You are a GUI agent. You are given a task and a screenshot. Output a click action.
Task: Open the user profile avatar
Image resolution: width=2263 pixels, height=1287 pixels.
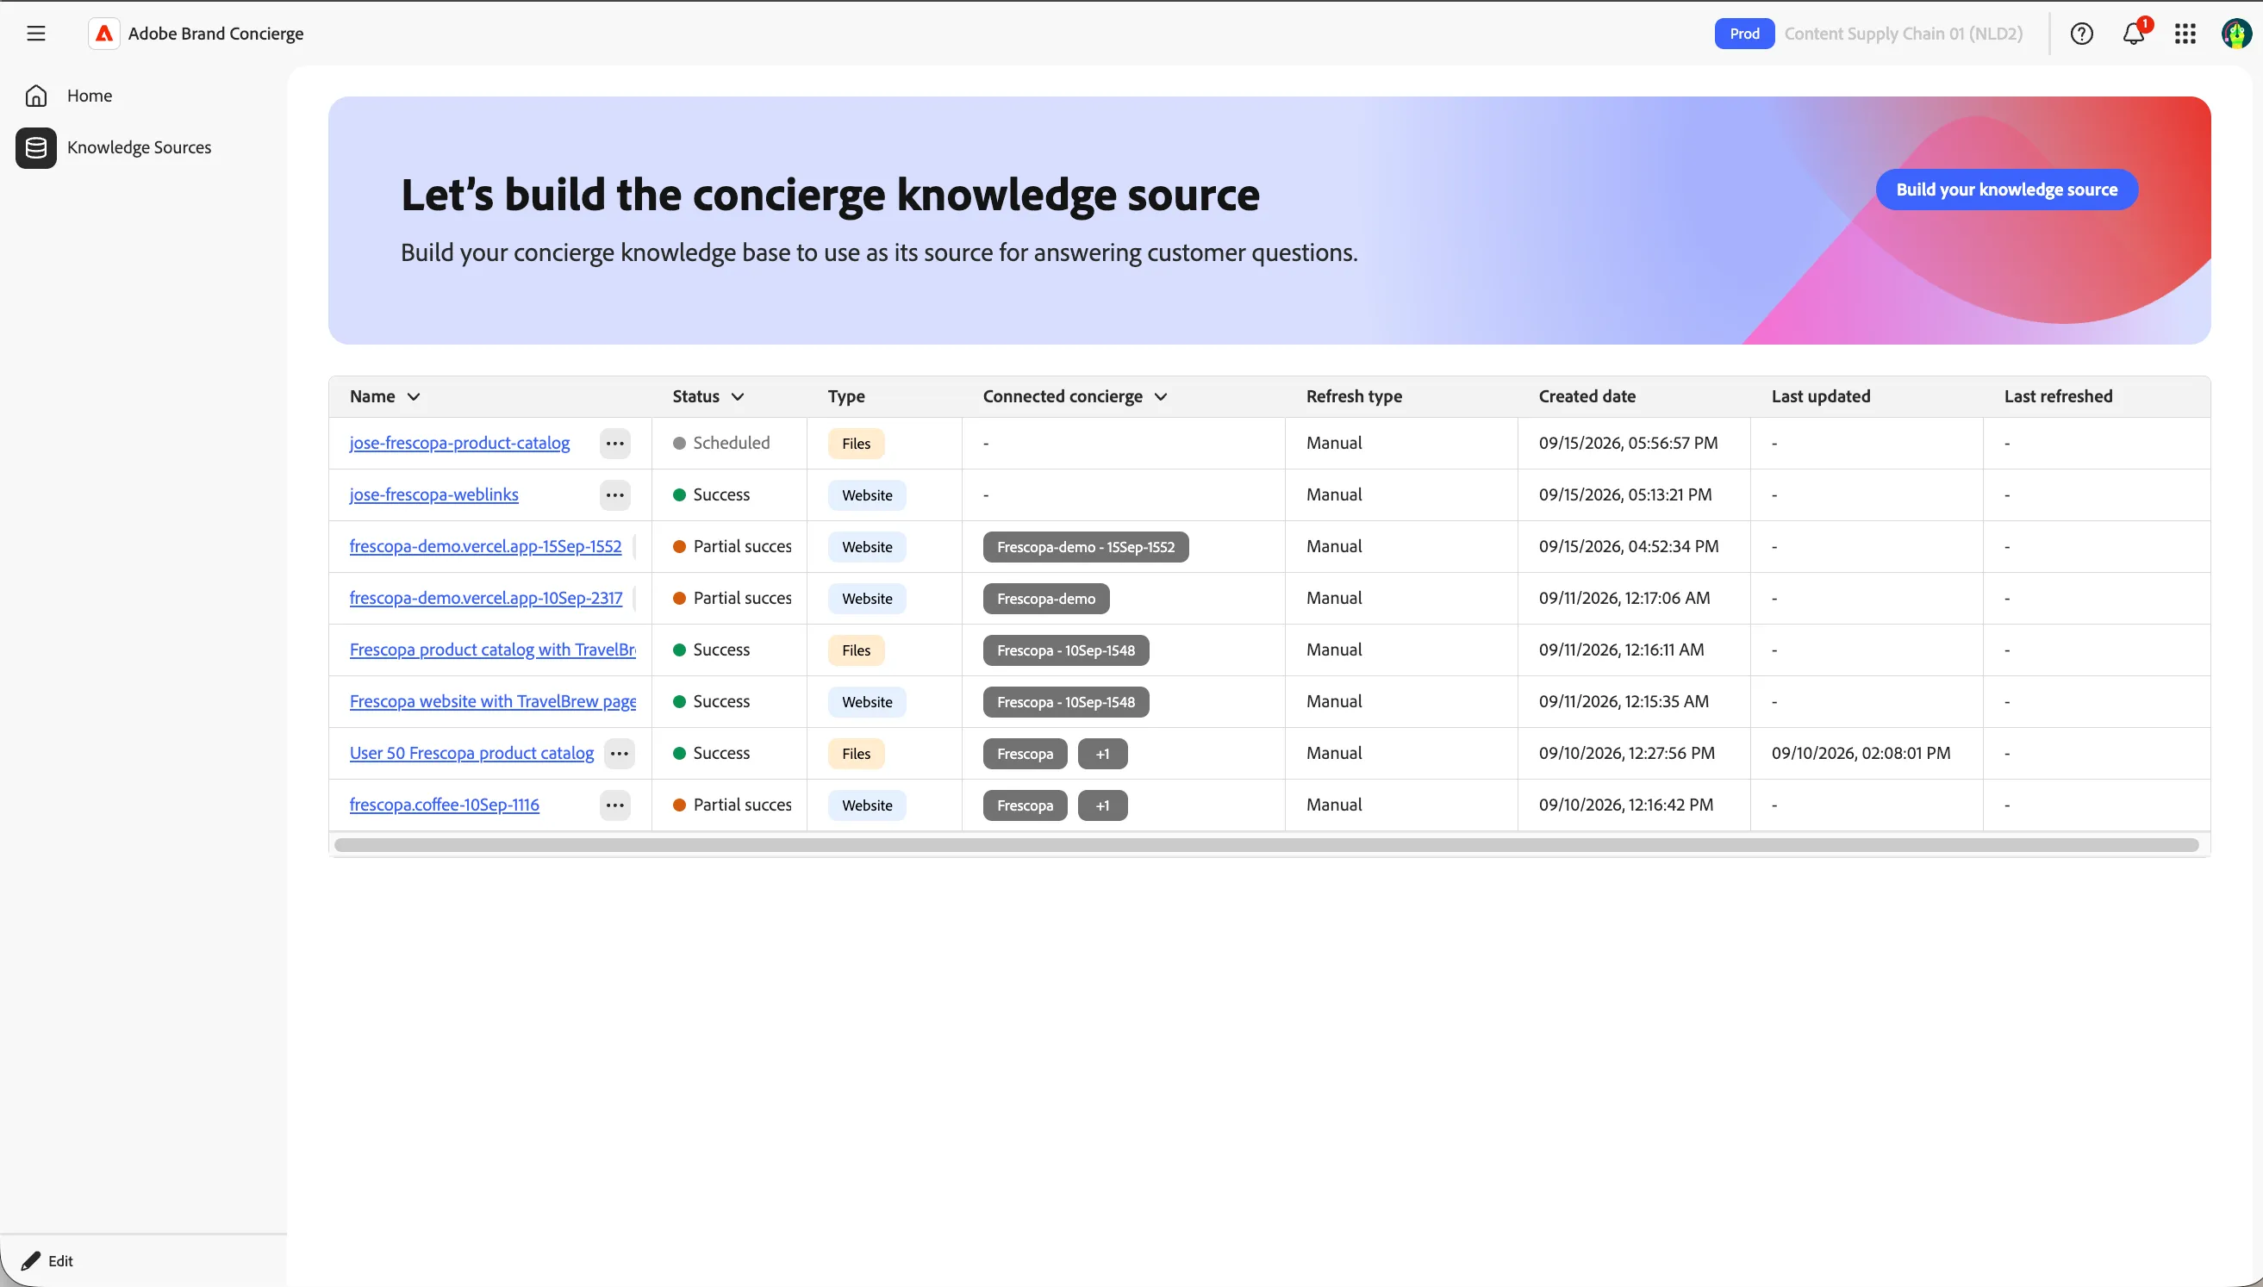2236,34
